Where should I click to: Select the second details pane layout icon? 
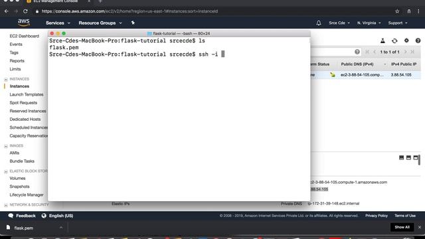(x=408, y=157)
